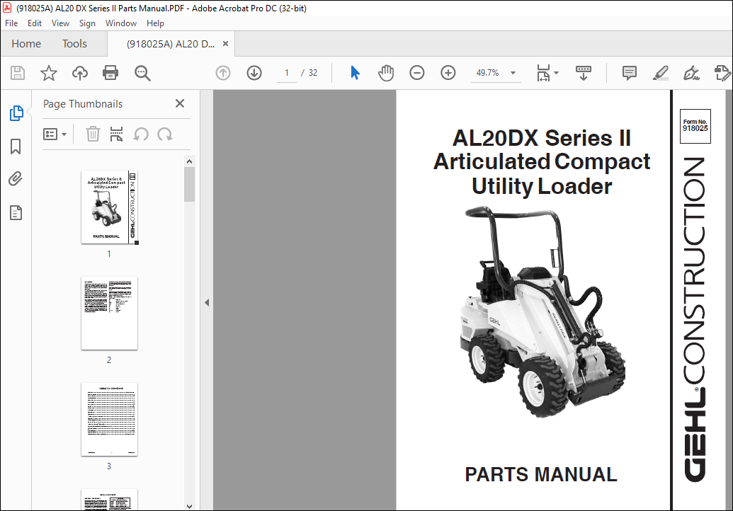Activate the Selection arrow tool
The width and height of the screenshot is (733, 511).
click(x=356, y=73)
